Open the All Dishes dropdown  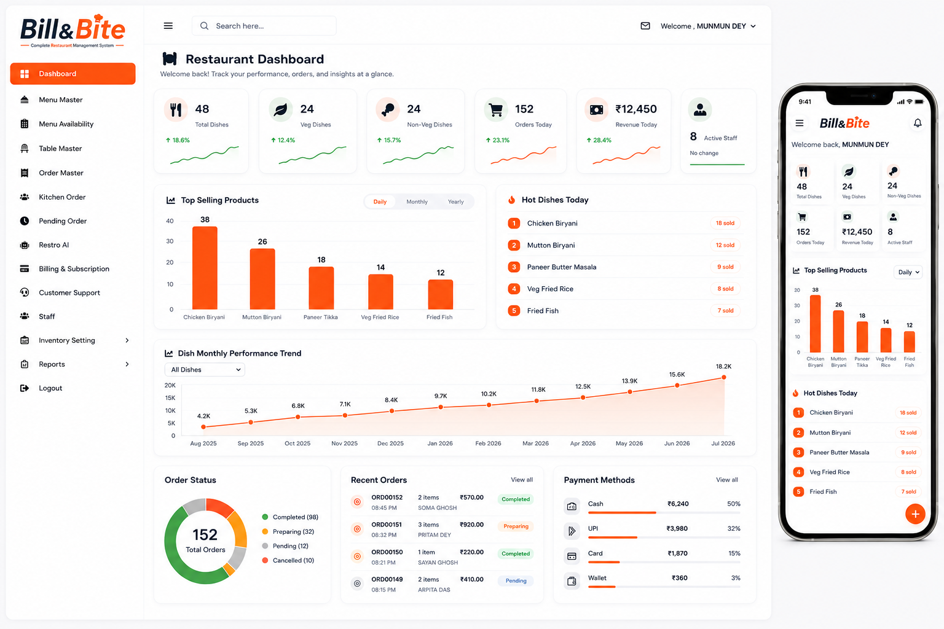tap(205, 370)
